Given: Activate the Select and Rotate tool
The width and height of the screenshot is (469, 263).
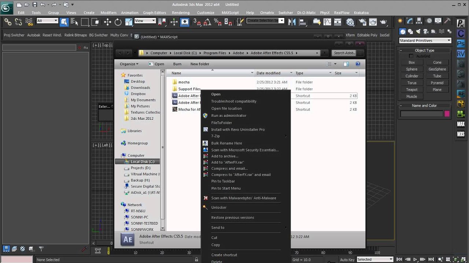Looking at the screenshot, I should [118, 22].
